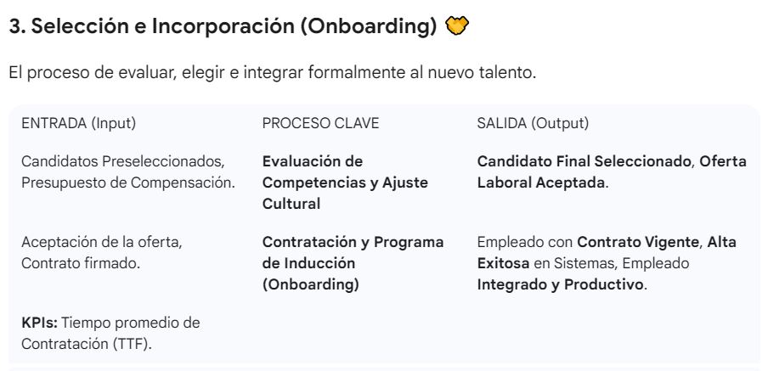768x371 pixels.
Task: Click the sentence describing the nuevo talento process
Action: (272, 73)
